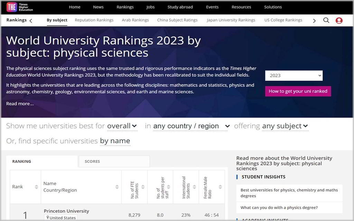Open the search magnifier icon
The width and height of the screenshot is (354, 221).
pos(326,20)
